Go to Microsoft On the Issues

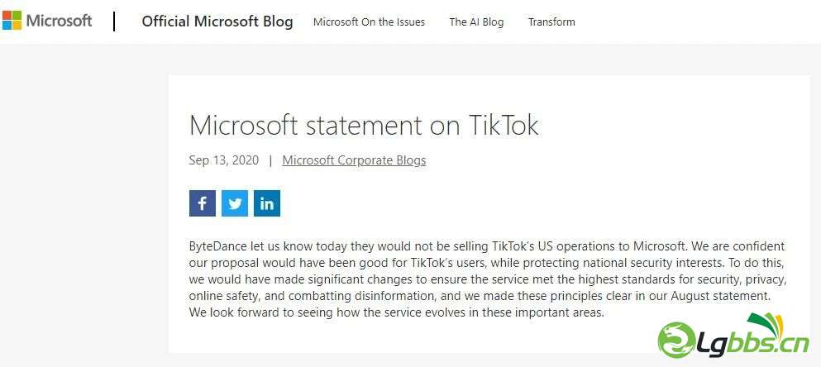(x=369, y=22)
